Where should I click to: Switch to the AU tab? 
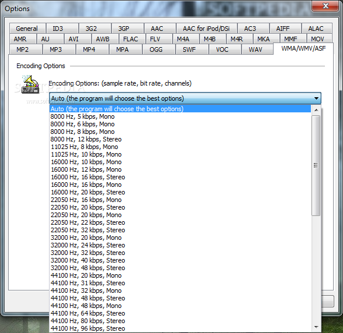(x=50, y=39)
